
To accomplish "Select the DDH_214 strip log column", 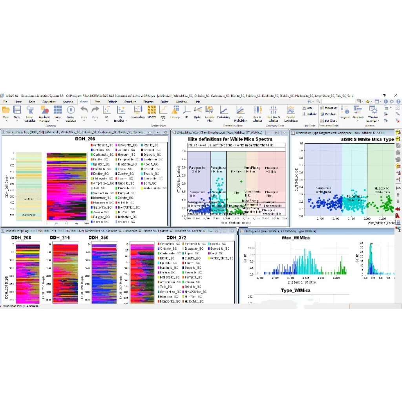I will click(66, 274).
